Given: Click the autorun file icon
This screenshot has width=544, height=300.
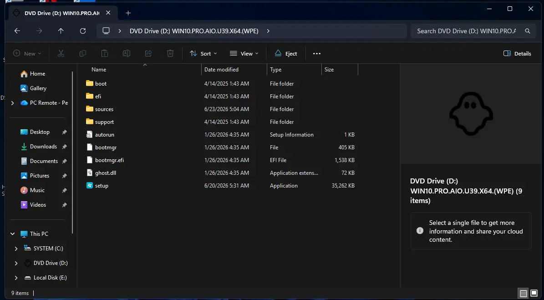Looking at the screenshot, I should point(90,135).
